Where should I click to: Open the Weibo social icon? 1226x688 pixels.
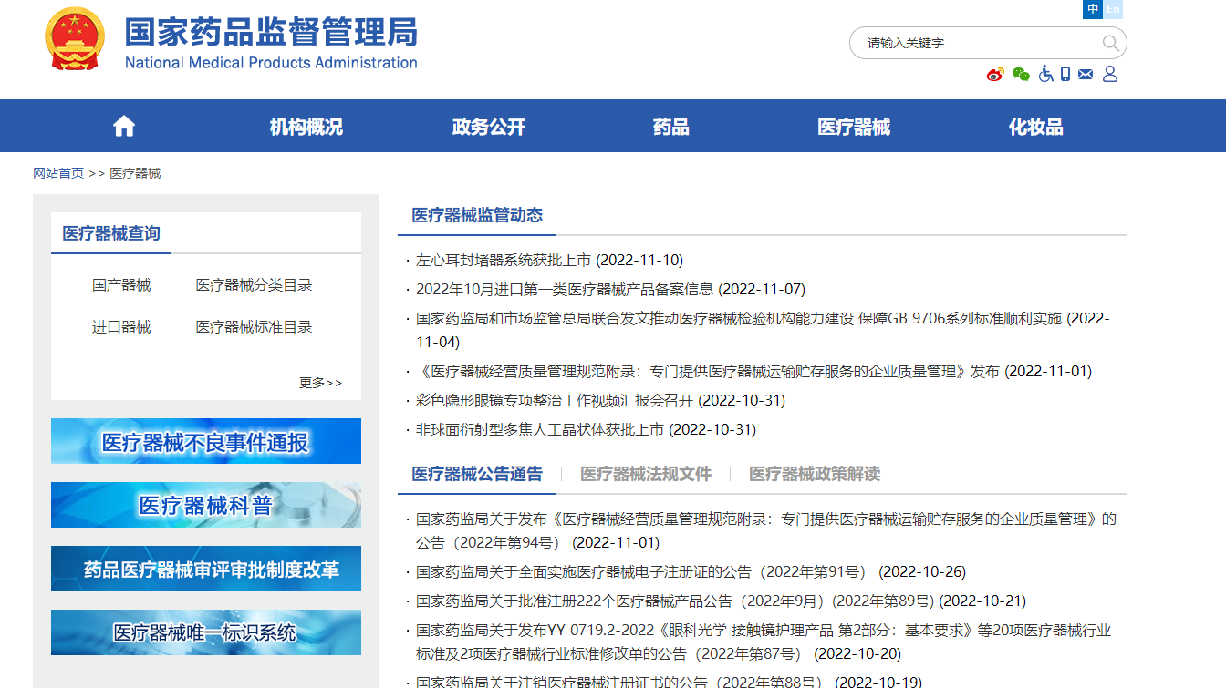(995, 75)
